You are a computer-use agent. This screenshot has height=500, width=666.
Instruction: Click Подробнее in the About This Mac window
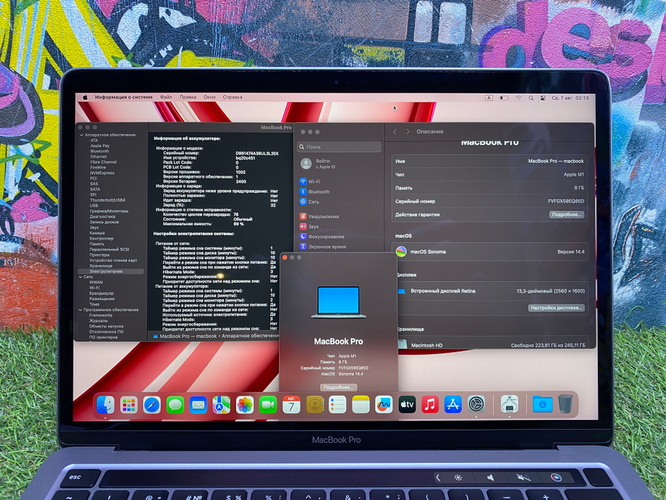(338, 387)
